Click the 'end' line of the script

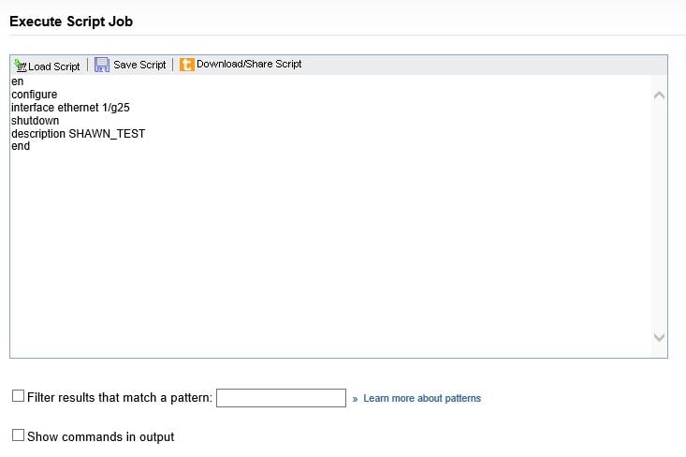[21, 146]
